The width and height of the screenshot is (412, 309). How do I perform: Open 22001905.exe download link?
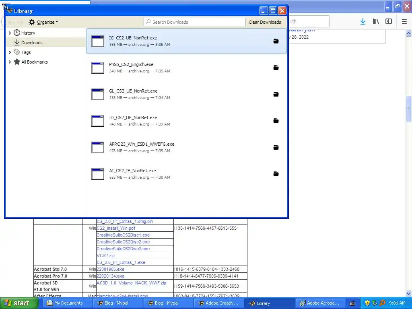[110, 269]
